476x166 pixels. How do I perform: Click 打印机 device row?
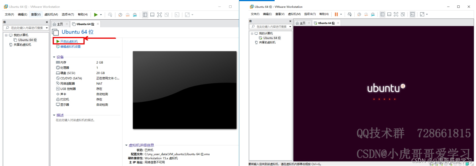pyautogui.click(x=88, y=99)
